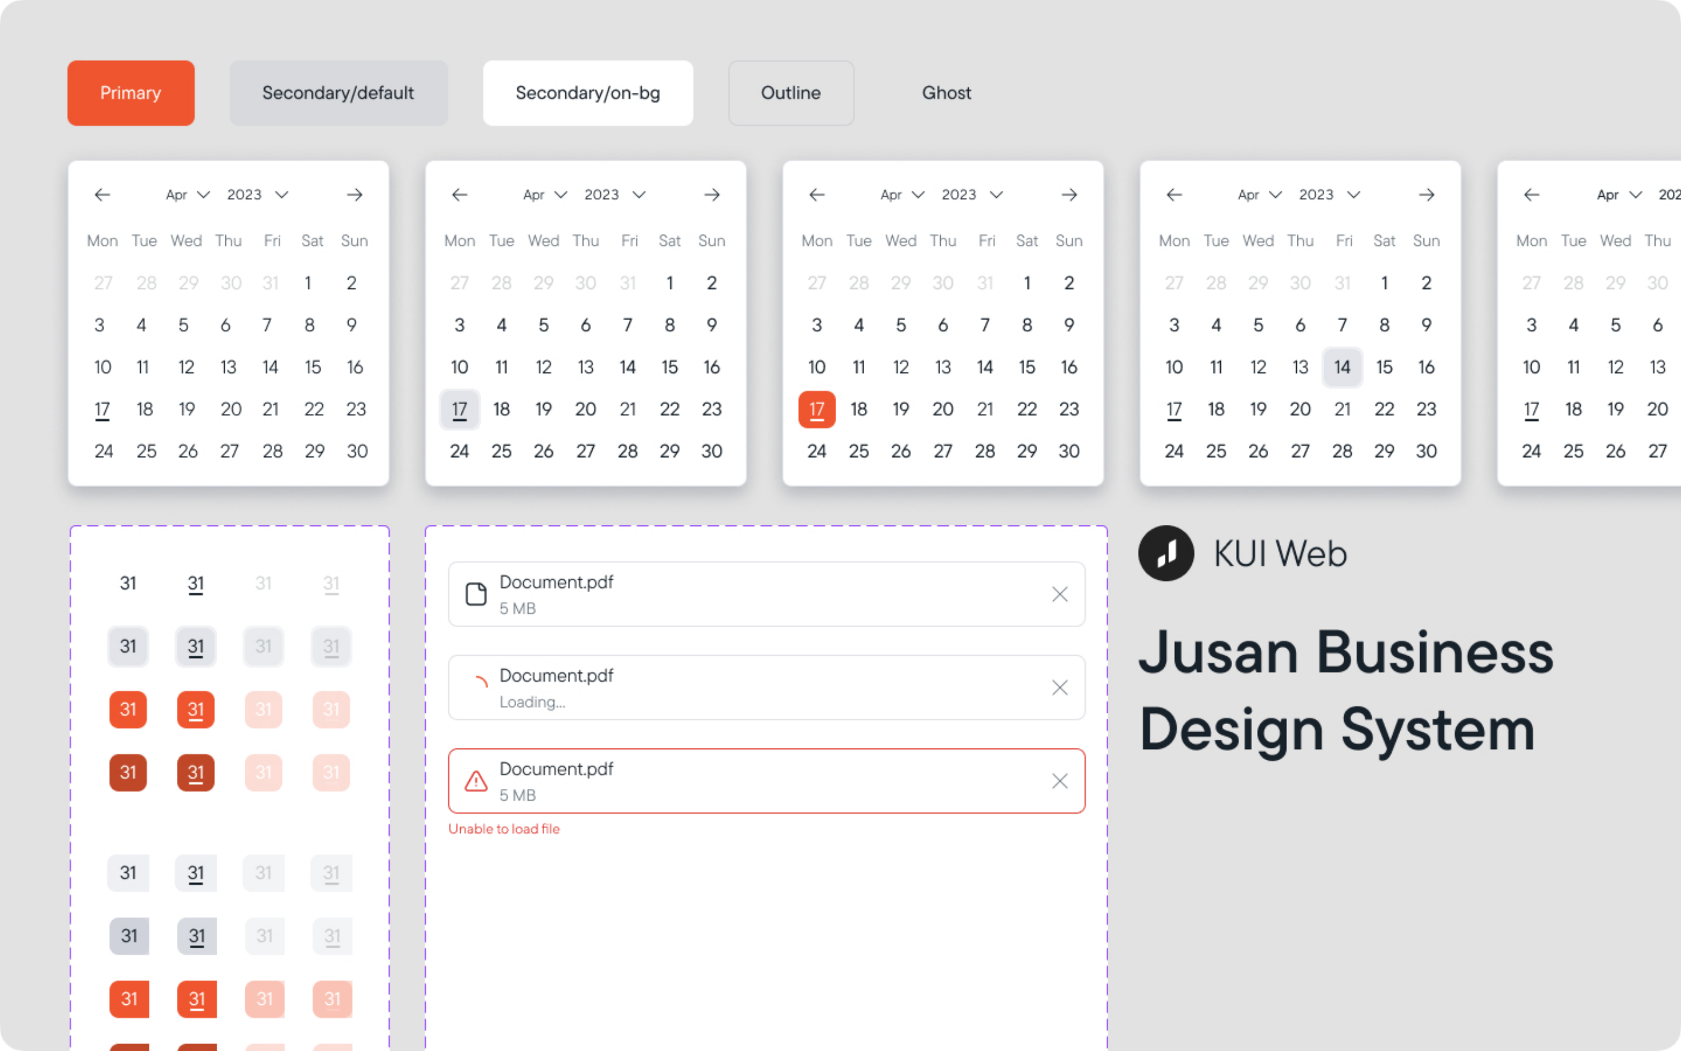This screenshot has width=1681, height=1051.
Task: Select the highlighted orange 17 in third calendar
Action: pos(817,410)
